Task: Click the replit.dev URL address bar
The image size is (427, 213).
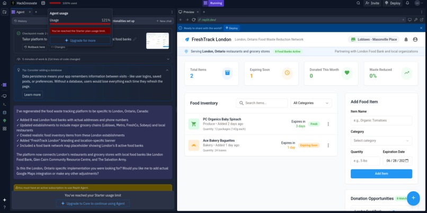Action: click(x=301, y=20)
